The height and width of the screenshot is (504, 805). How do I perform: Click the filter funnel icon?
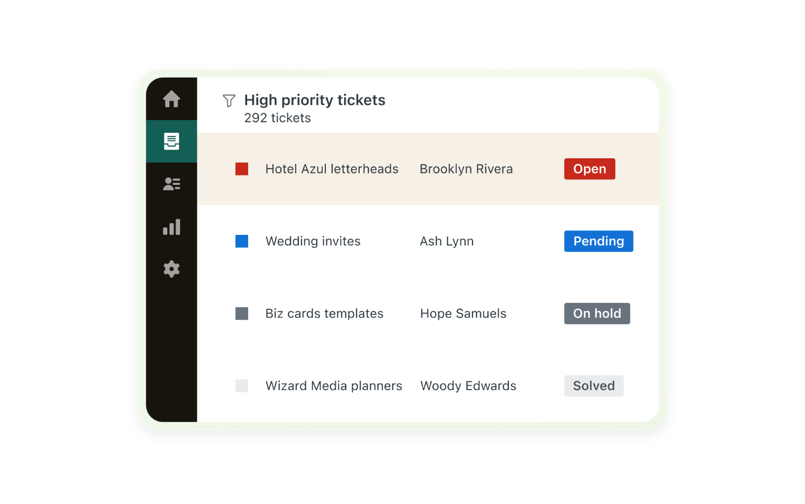(x=229, y=101)
